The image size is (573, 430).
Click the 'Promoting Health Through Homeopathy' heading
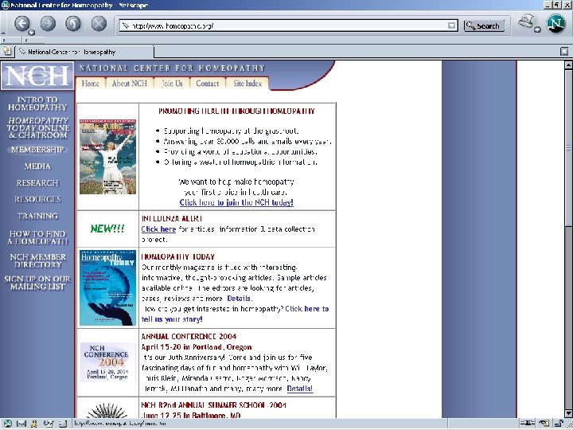[x=236, y=111]
